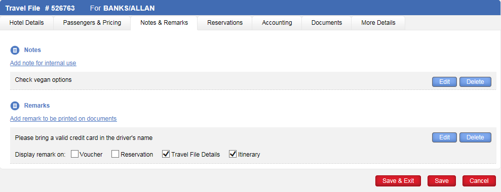Edit the Check vegan options note

pyautogui.click(x=444, y=82)
